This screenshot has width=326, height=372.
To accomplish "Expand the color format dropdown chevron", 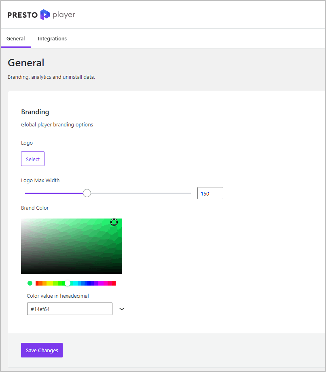I will [x=121, y=309].
